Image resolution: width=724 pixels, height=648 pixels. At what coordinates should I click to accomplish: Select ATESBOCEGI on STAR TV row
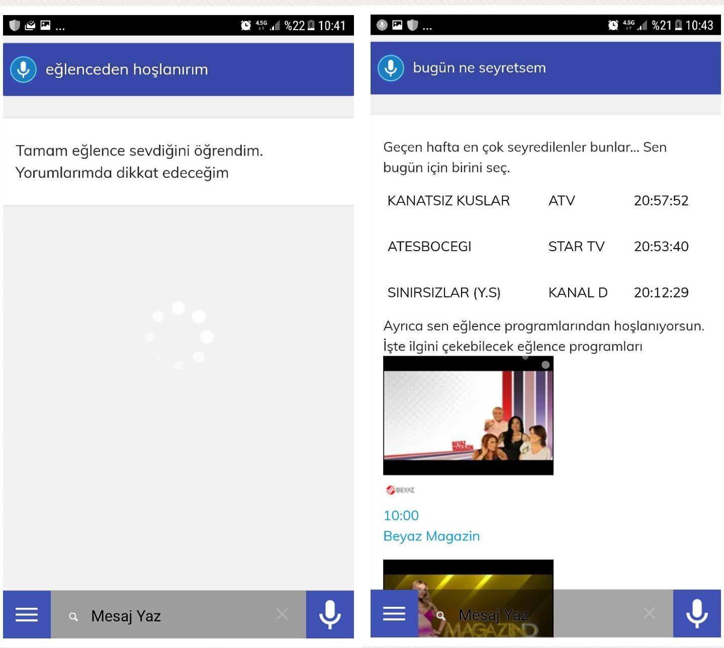[429, 247]
